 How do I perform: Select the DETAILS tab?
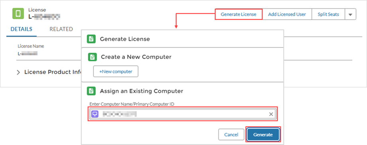(x=22, y=29)
